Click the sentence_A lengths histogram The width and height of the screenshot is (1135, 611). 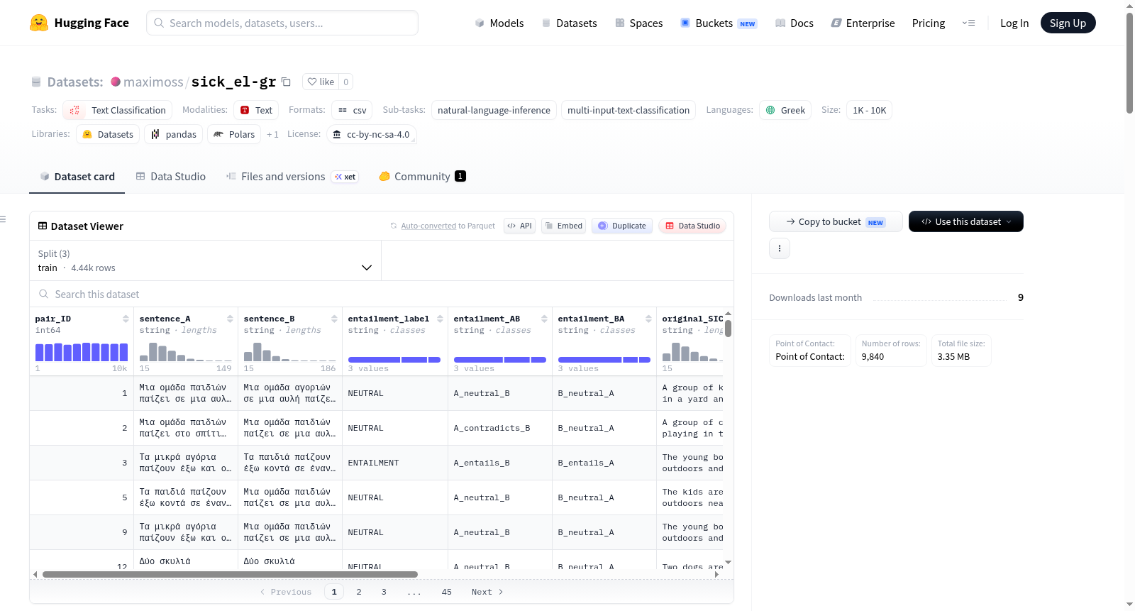[186, 352]
